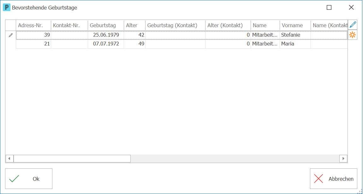Screen dimensions: 363x194
Task: Sort by the Name column header
Action: [265, 25]
